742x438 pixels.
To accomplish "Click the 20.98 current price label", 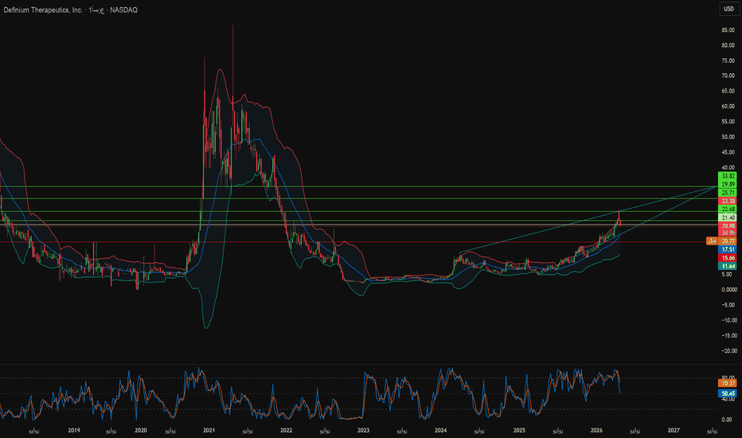I will click(x=728, y=226).
